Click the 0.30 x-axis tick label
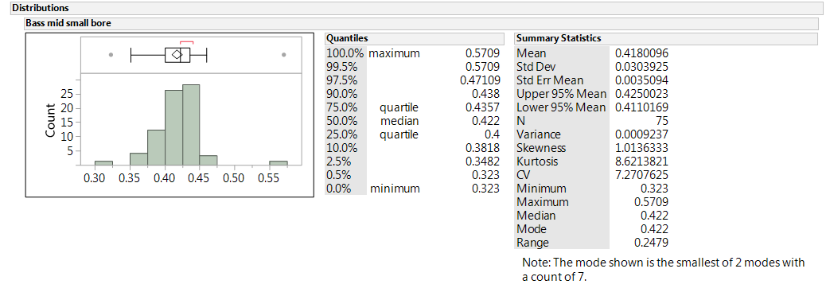 [95, 179]
